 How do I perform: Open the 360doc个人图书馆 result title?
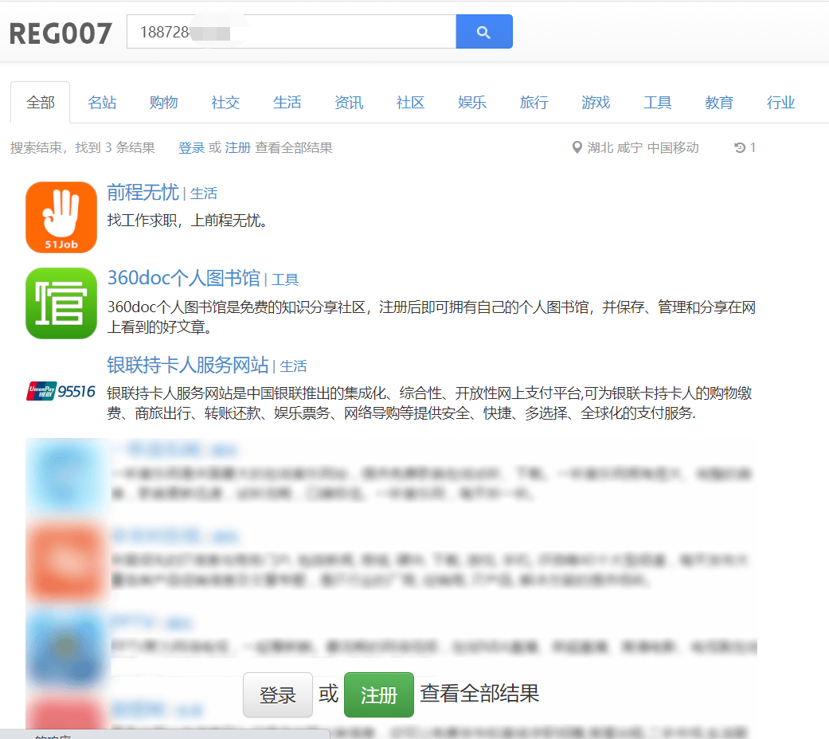(x=183, y=278)
